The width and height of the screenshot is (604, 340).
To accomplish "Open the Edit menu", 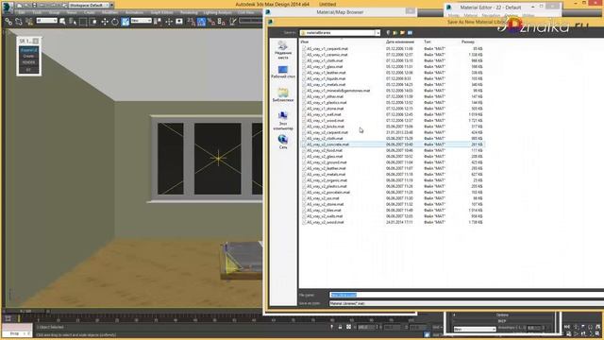I will [22, 12].
